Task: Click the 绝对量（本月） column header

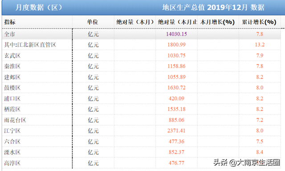Action: 135,22
